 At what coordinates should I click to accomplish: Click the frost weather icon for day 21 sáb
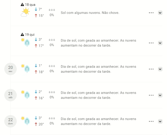click(x=25, y=95)
